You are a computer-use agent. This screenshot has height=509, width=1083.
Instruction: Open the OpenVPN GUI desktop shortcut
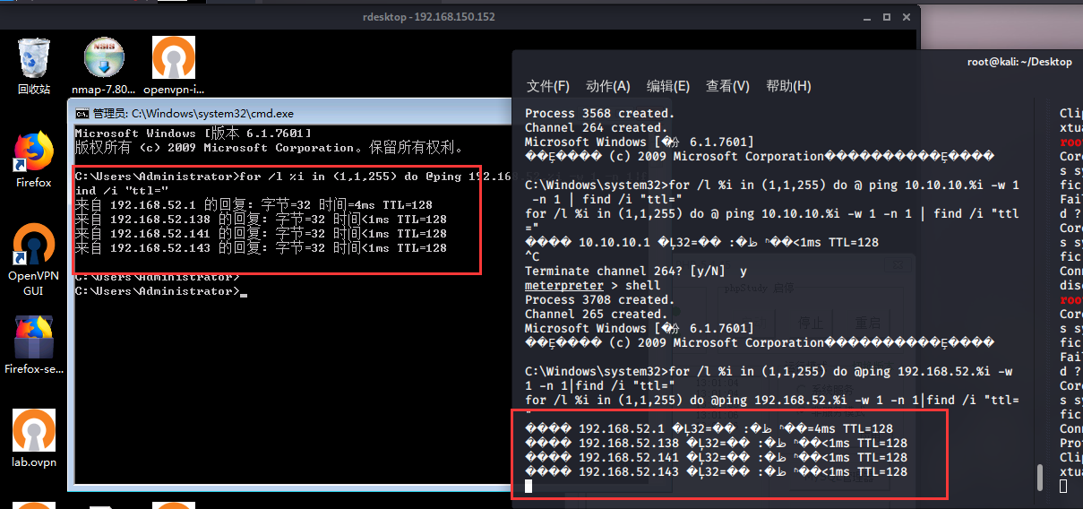[x=34, y=260]
